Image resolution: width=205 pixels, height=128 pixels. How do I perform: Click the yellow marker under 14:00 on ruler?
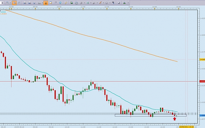[155, 9]
